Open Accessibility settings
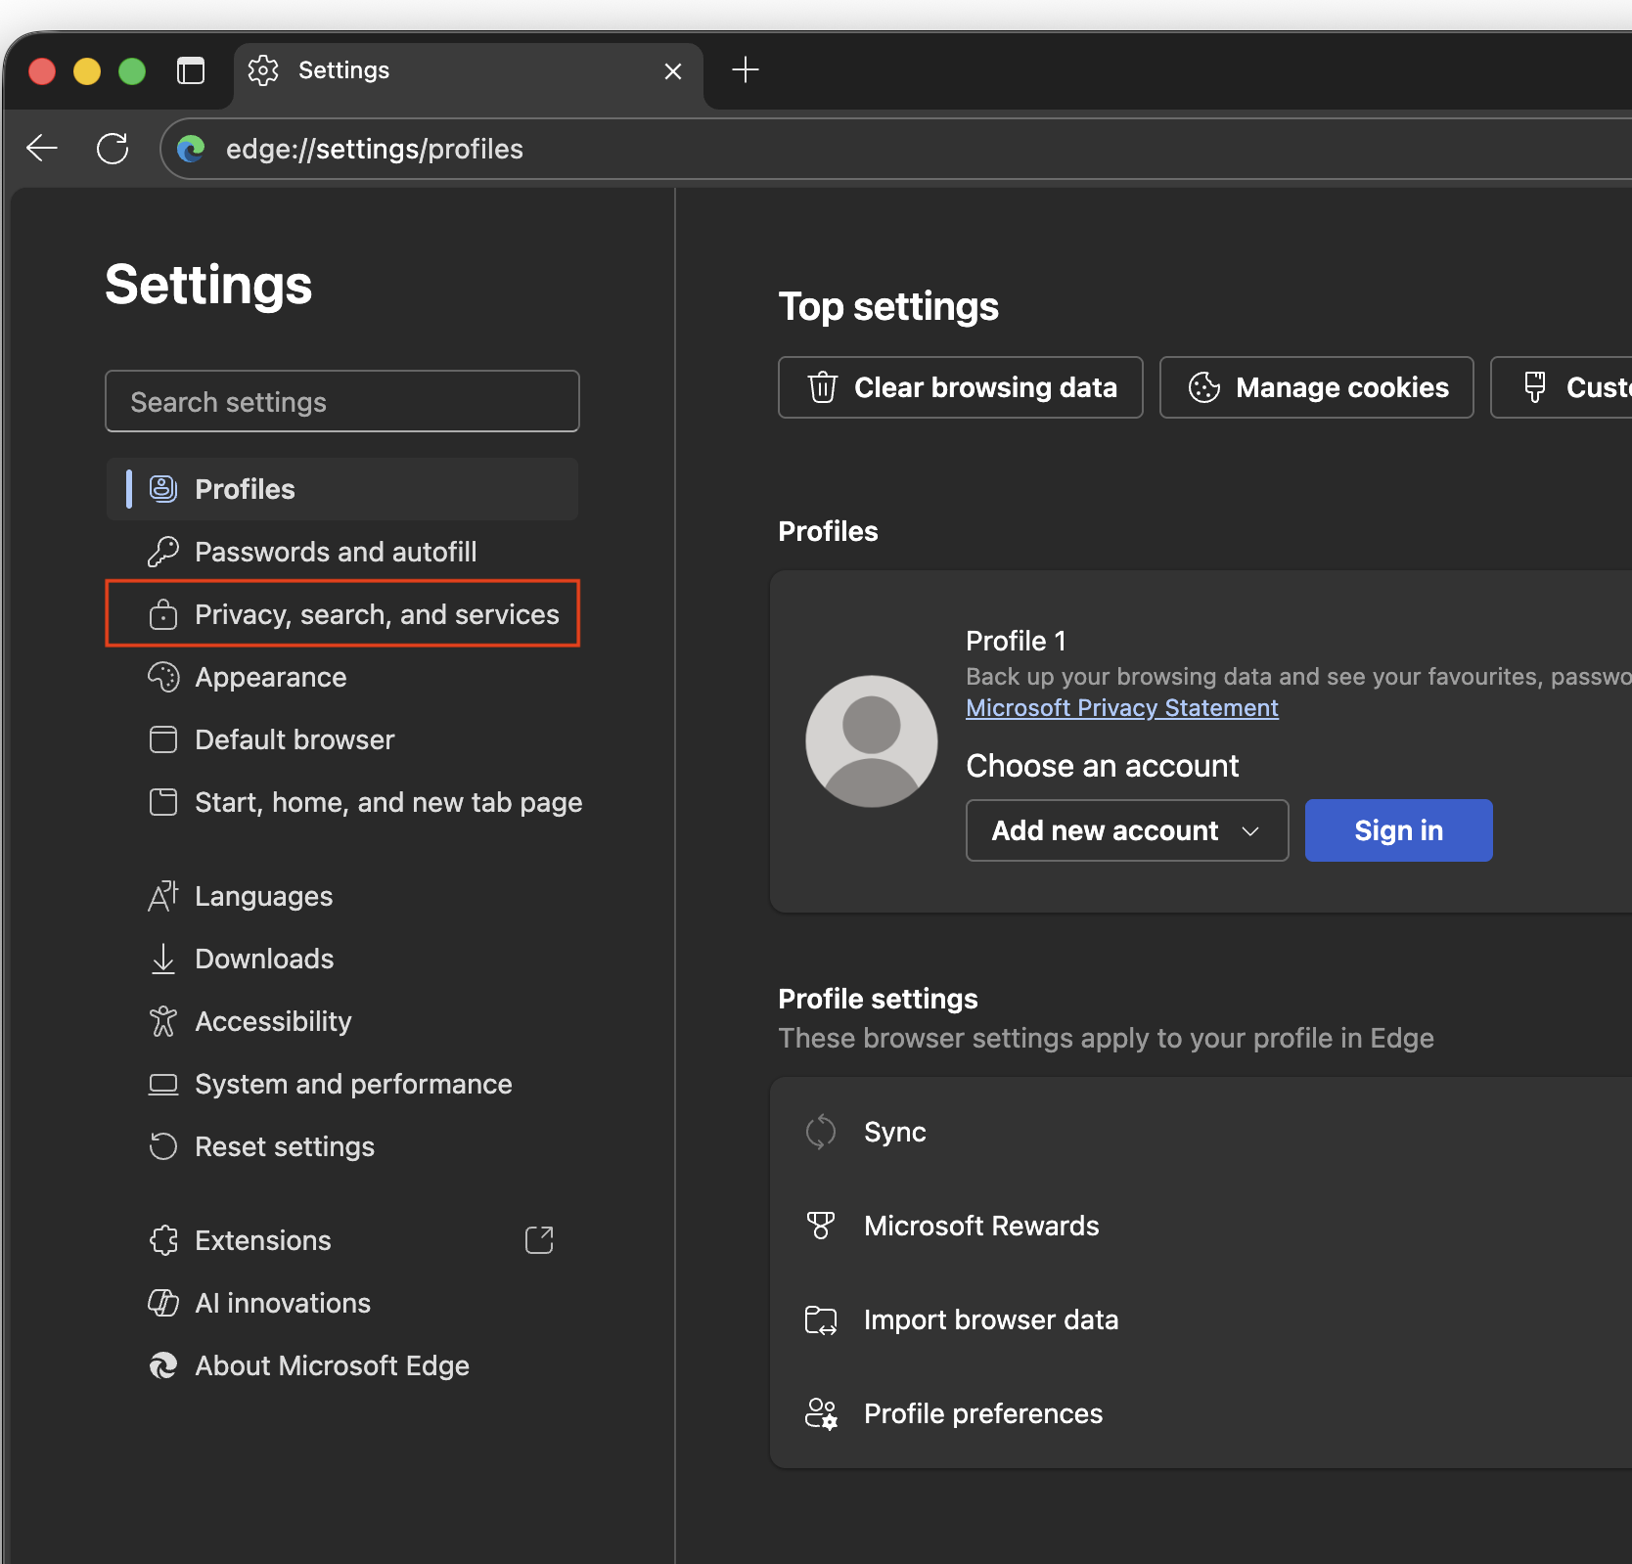 [341, 1021]
